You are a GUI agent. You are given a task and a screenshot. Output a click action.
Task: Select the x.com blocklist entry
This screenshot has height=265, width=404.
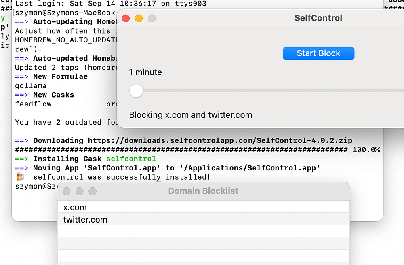(75, 207)
